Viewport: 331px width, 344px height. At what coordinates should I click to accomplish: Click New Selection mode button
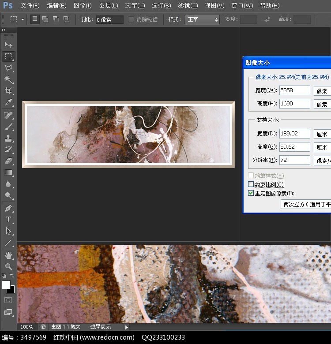click(35, 19)
